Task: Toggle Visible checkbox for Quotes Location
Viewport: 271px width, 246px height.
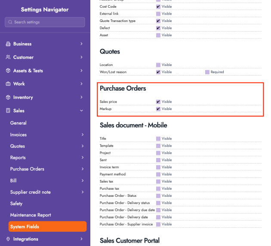Action: pos(158,65)
